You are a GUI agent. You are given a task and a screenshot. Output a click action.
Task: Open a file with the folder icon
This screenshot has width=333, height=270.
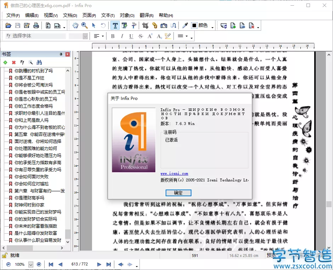tap(8, 26)
